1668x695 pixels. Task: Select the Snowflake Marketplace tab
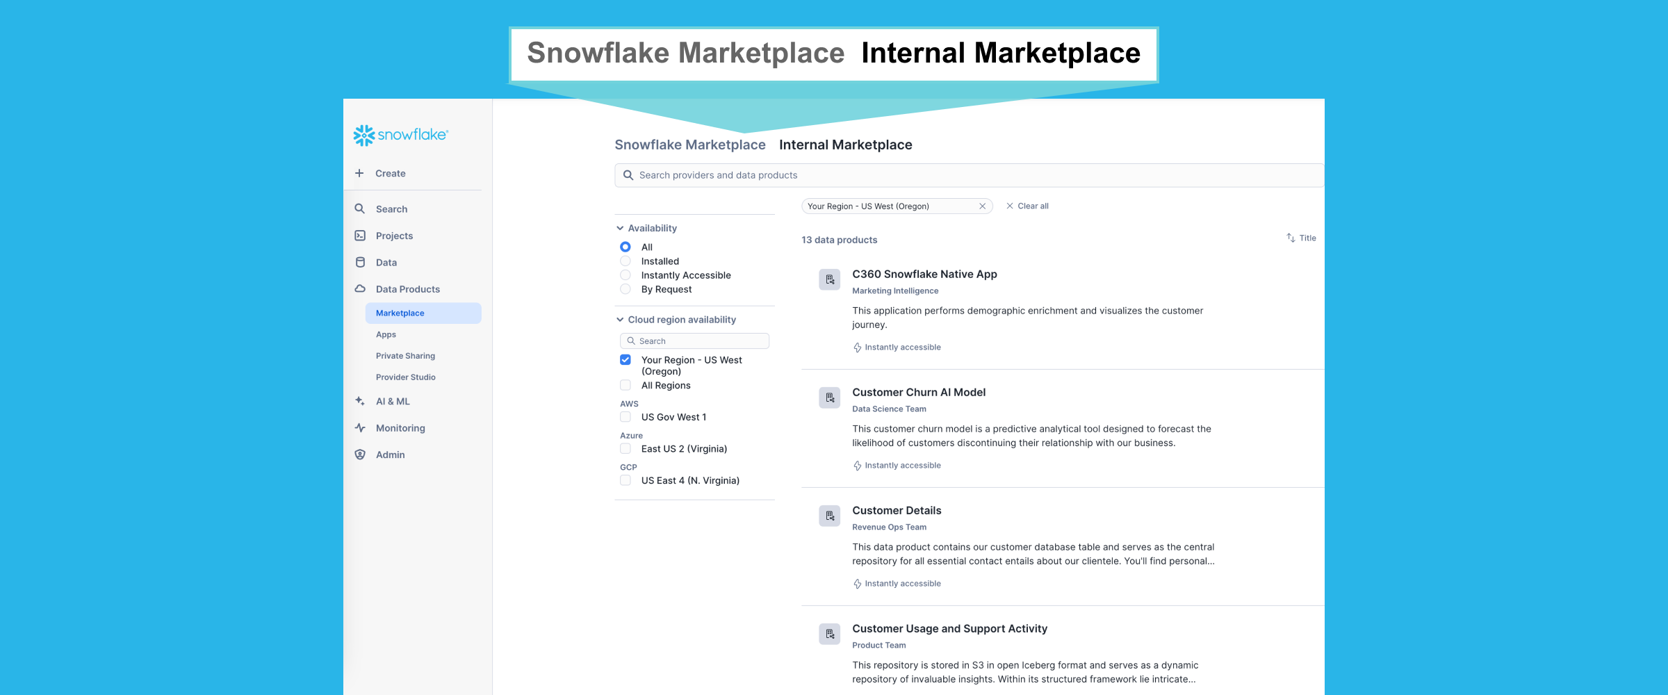(x=689, y=145)
